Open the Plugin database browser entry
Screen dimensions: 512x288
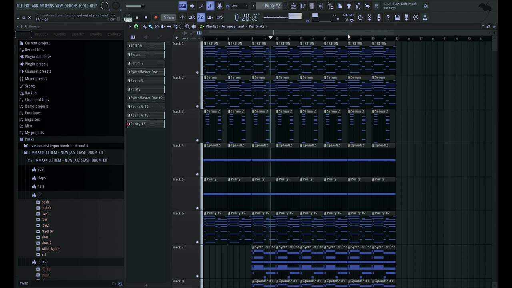pos(38,57)
